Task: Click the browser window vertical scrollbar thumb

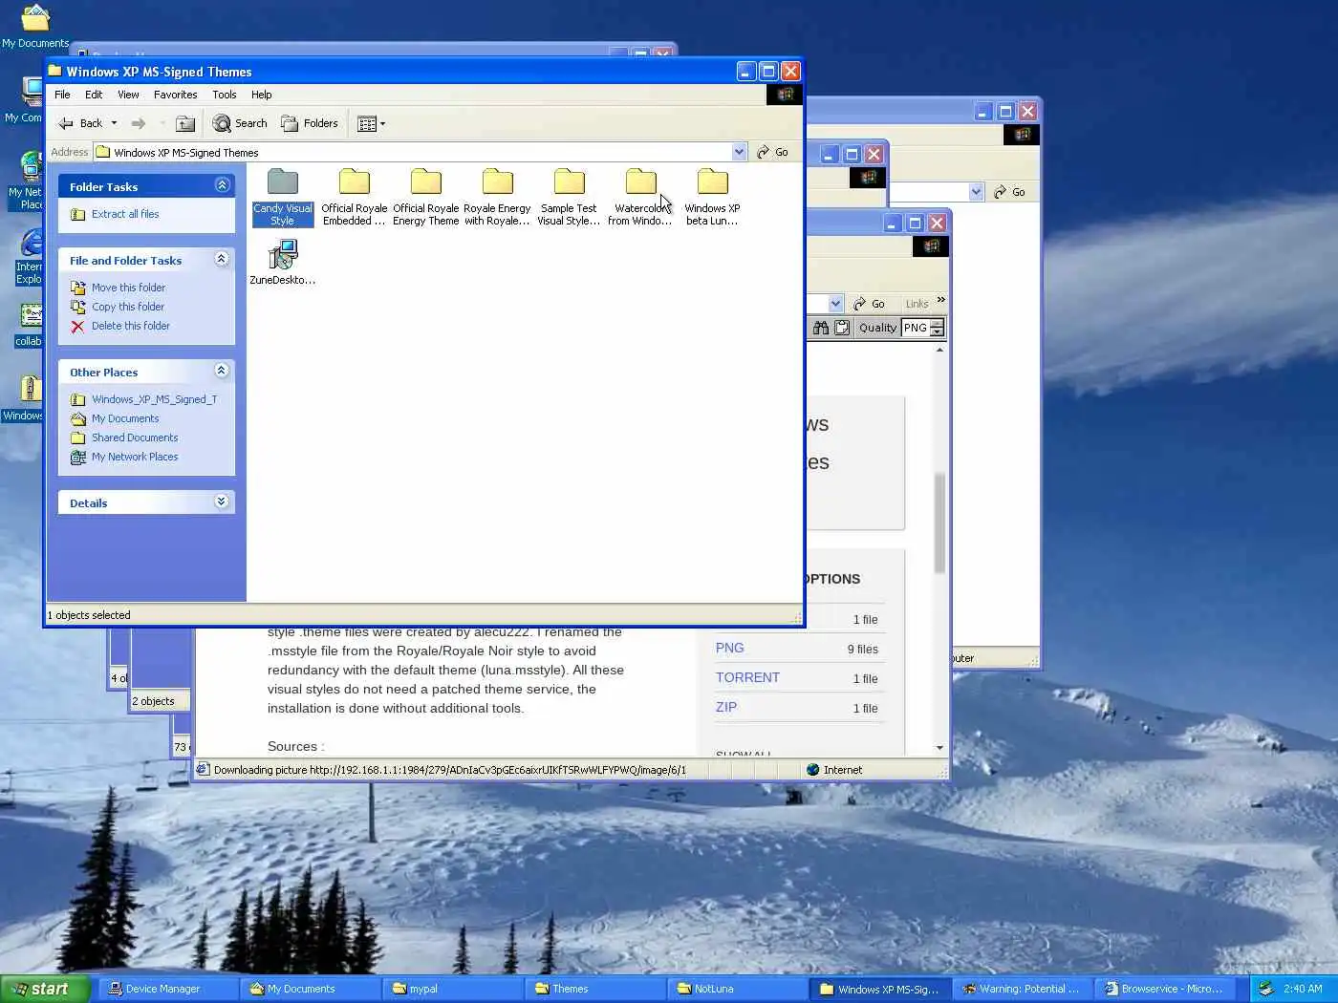Action: tap(939, 523)
